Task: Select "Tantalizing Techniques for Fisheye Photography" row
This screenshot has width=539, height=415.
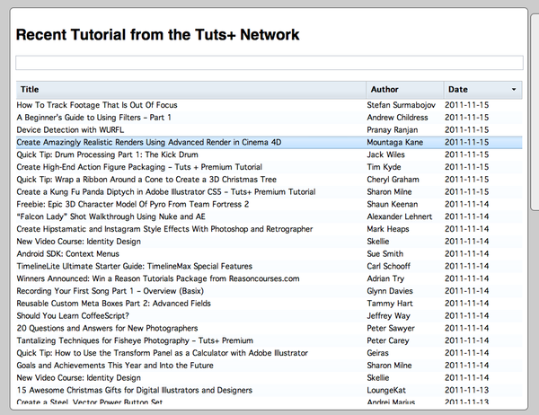Action: click(x=269, y=340)
